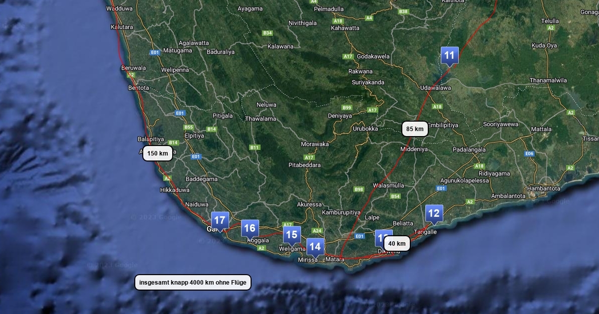The height and width of the screenshot is (314, 599).
Task: Click the Beliatta place name
Action: pos(403,223)
